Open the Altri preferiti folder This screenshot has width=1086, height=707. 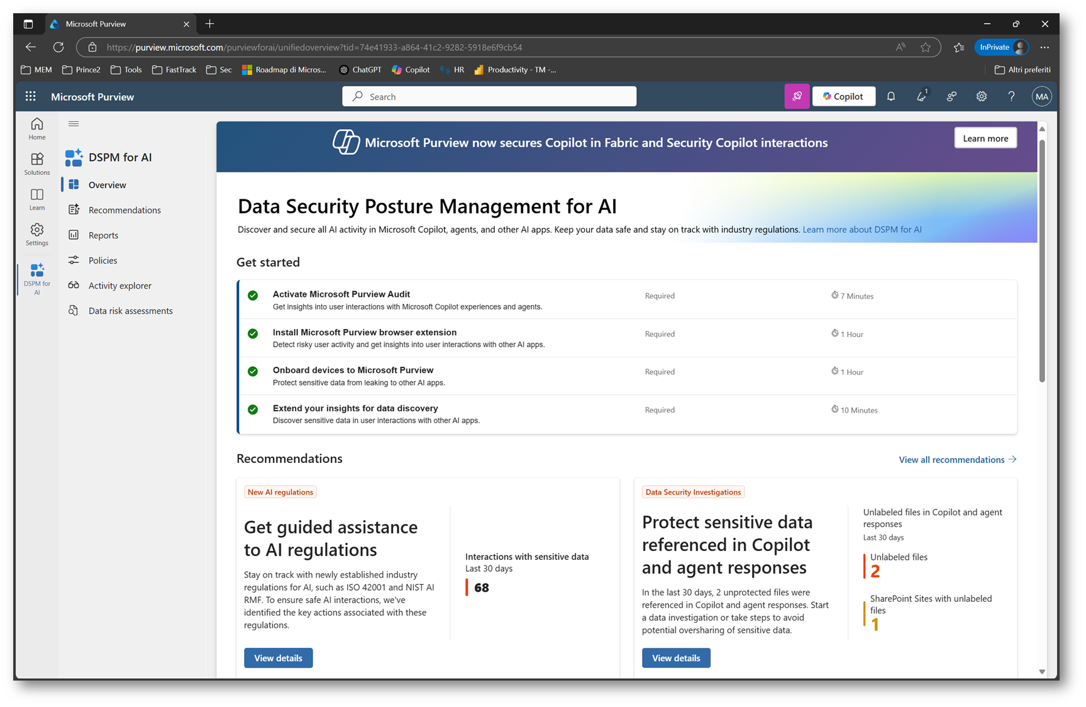tap(1022, 70)
